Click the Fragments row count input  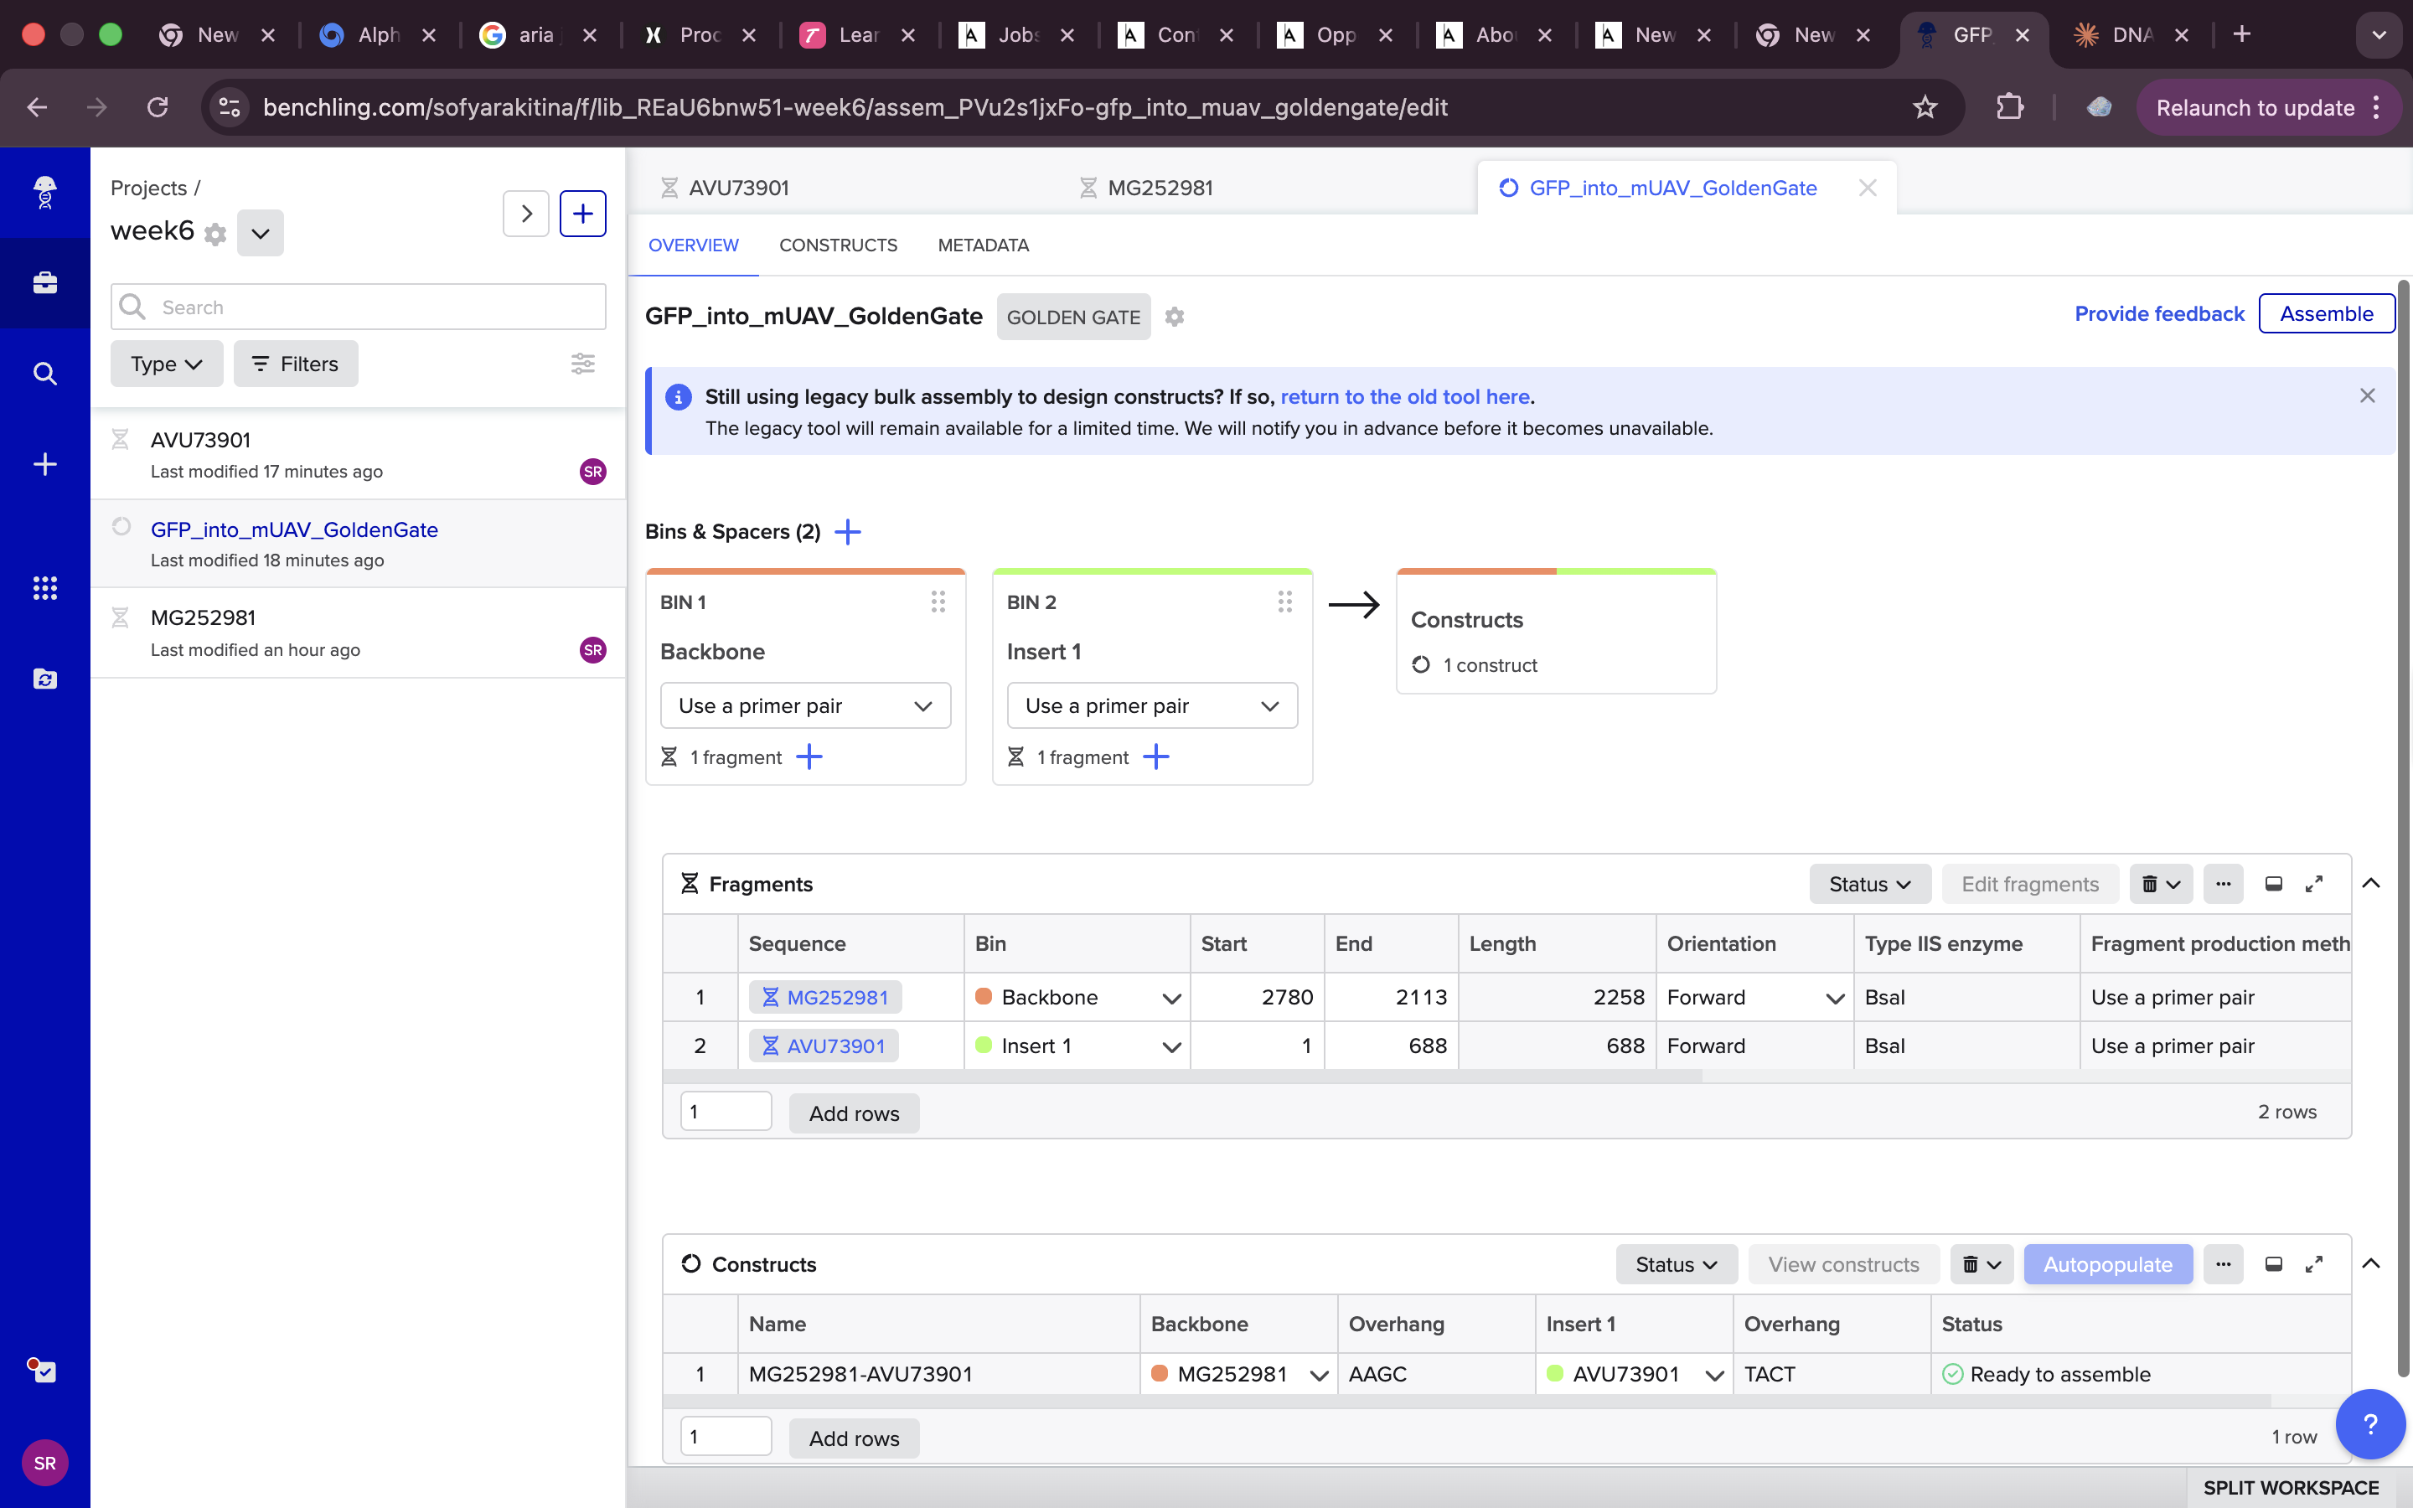coord(726,1111)
